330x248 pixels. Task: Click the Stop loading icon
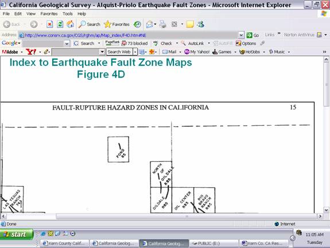(50, 25)
